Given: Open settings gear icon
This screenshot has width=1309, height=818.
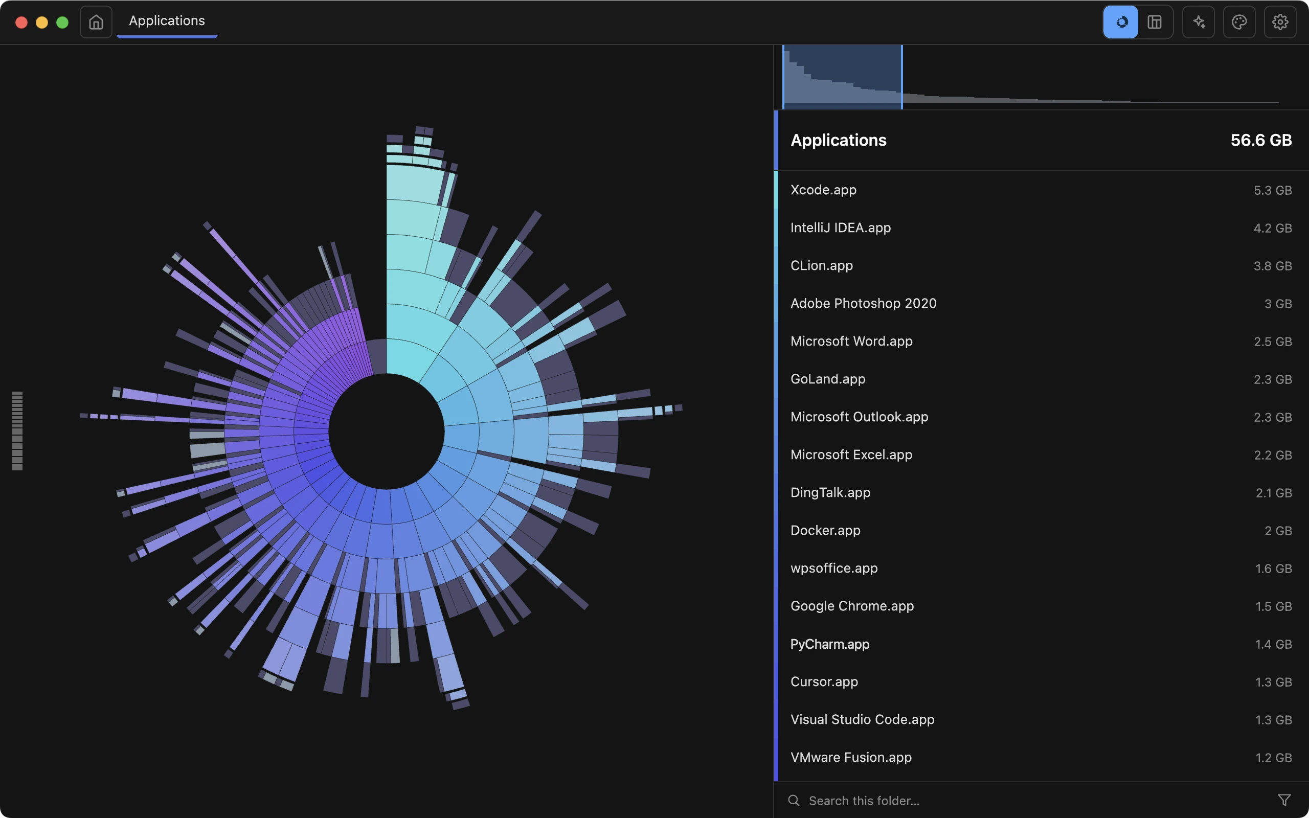Looking at the screenshot, I should (x=1280, y=22).
